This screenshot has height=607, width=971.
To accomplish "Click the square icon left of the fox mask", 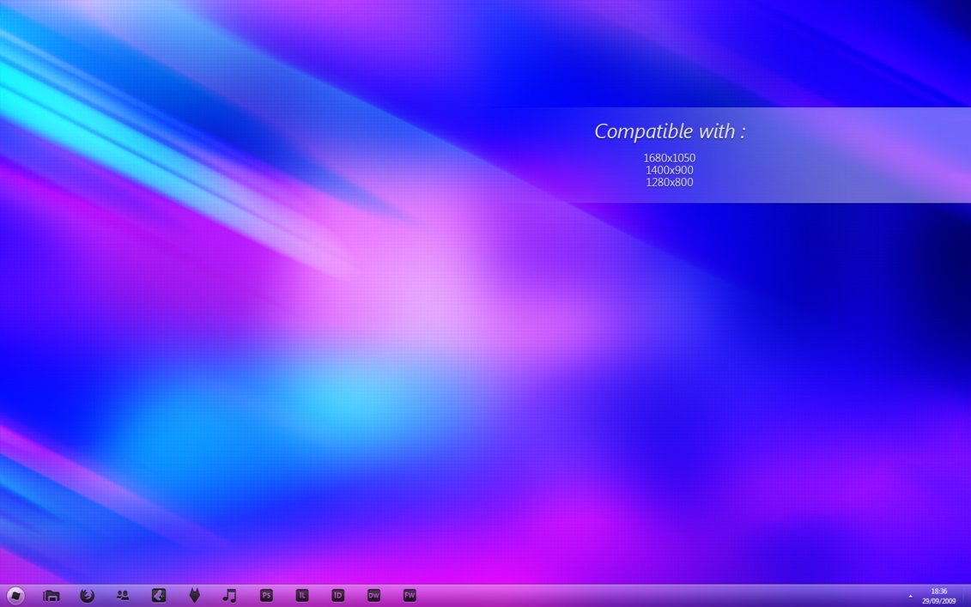I will [x=159, y=596].
